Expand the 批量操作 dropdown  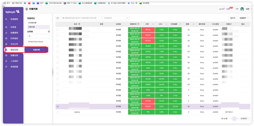(x=244, y=18)
